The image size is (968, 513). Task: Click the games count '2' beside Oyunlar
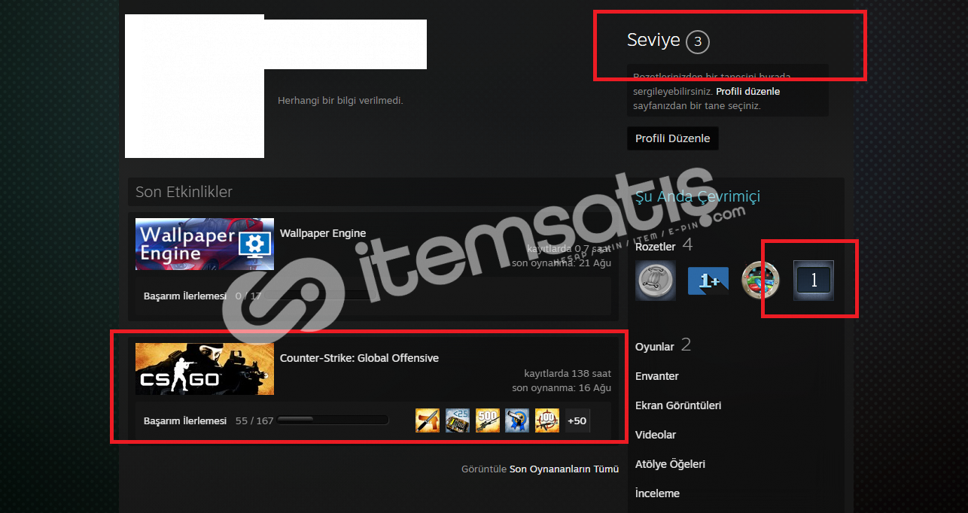coord(686,345)
